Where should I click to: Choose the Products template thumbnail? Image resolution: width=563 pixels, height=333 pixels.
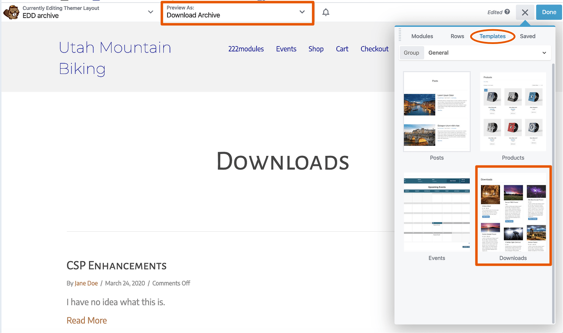pos(513,112)
